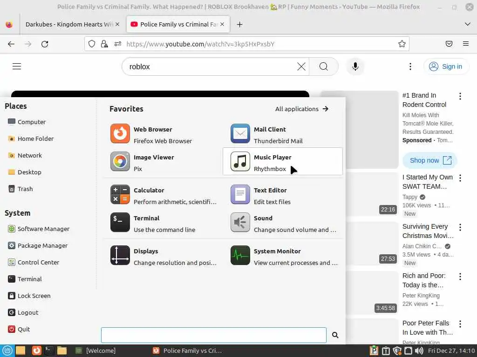Open site permissions icon in URL bar
477x357 pixels.
pyautogui.click(x=118, y=44)
